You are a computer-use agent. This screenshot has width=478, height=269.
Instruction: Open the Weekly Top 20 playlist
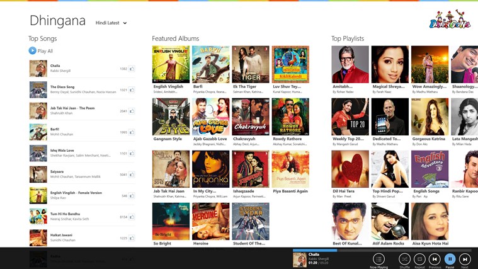pos(350,117)
